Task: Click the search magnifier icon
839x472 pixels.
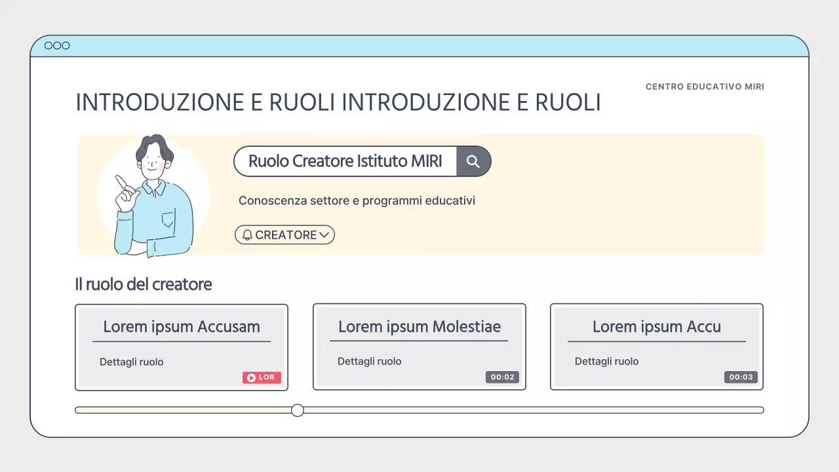Action: click(x=473, y=161)
